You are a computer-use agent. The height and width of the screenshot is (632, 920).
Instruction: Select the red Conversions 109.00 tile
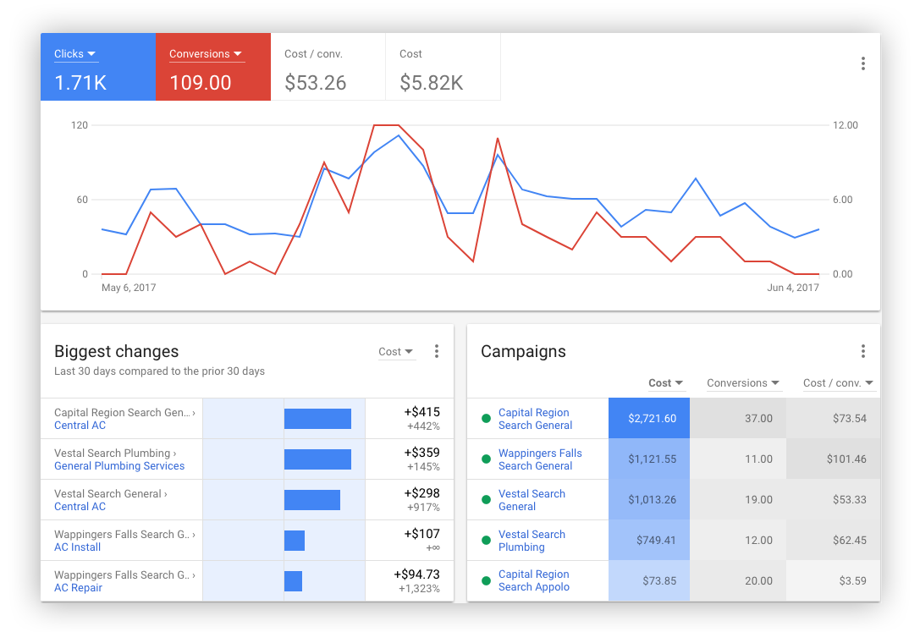click(x=213, y=67)
